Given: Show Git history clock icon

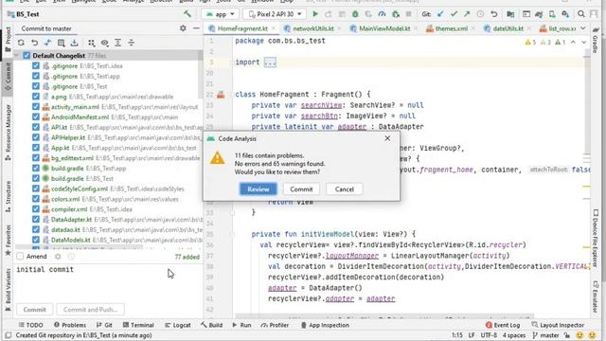Looking at the screenshot, I should click(x=480, y=14).
